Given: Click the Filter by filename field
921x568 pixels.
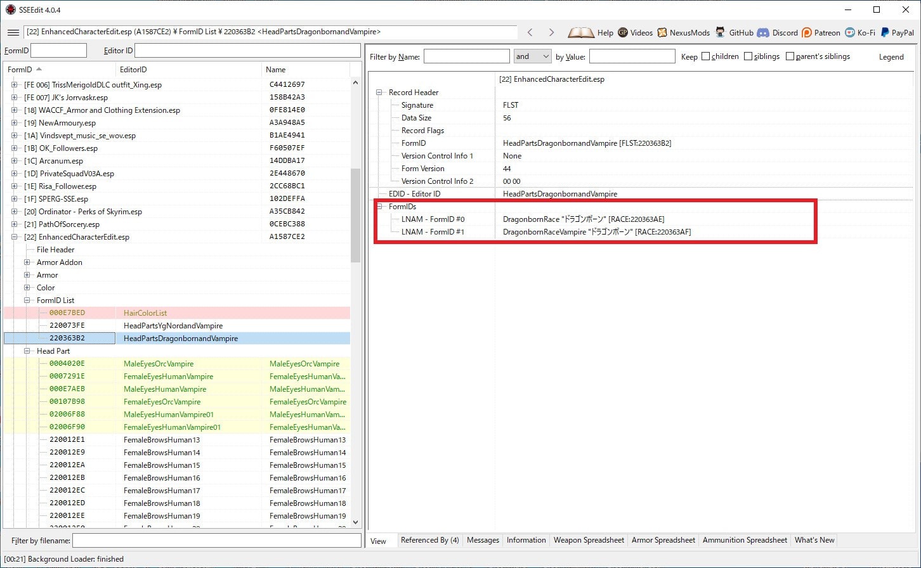Looking at the screenshot, I should click(216, 541).
